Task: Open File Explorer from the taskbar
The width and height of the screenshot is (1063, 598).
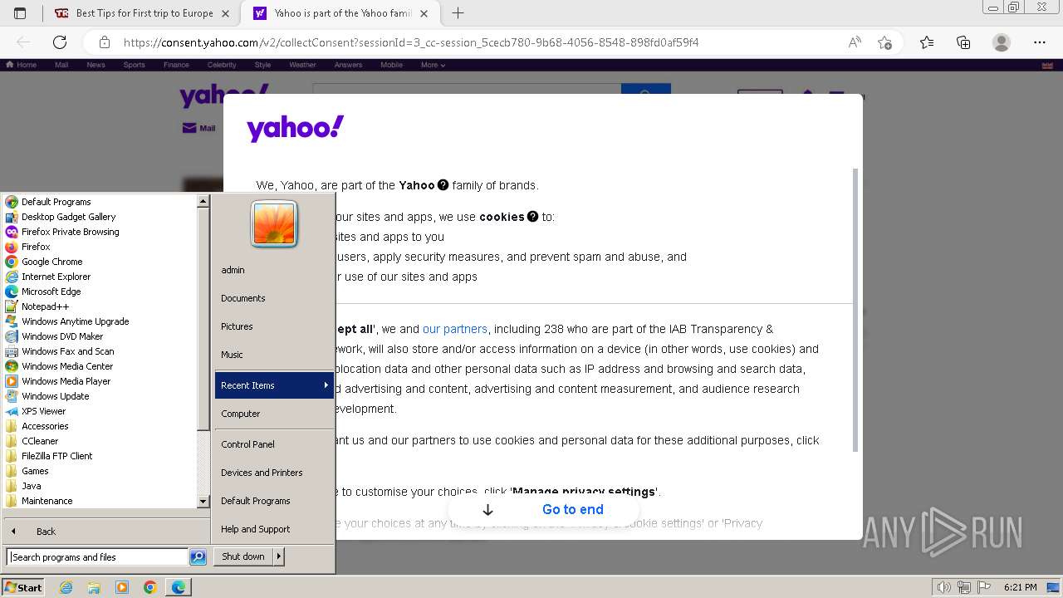Action: click(94, 587)
